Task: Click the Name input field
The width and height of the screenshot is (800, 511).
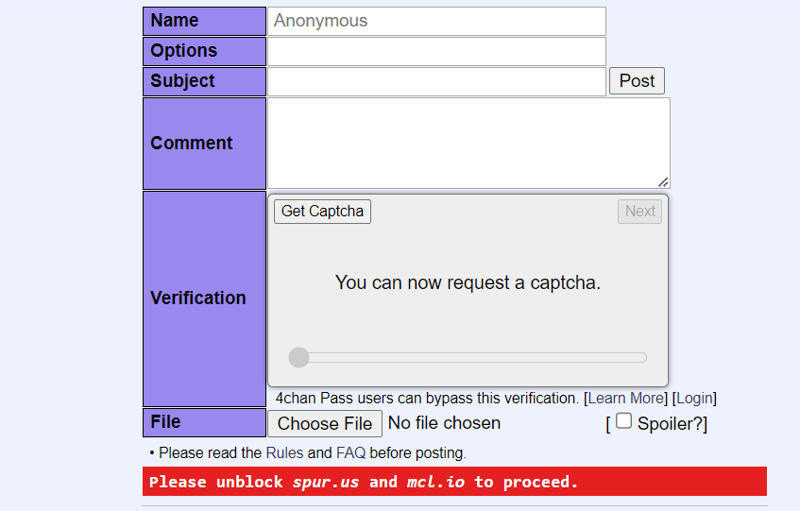Action: pyautogui.click(x=436, y=21)
